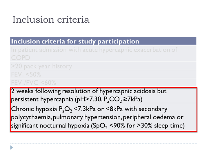Select the table header 'Inclusion criteria for study participation'

click(103, 41)
